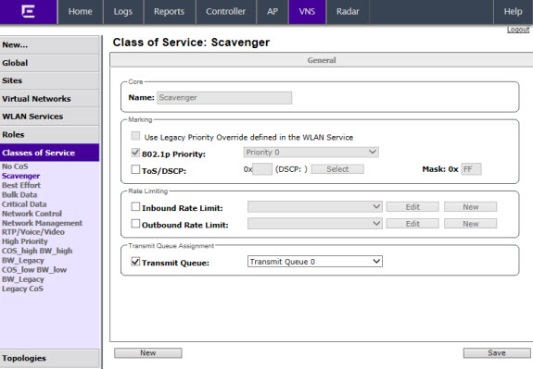Open the Transmit Queue 0 dropdown
533x369 pixels.
click(x=315, y=262)
